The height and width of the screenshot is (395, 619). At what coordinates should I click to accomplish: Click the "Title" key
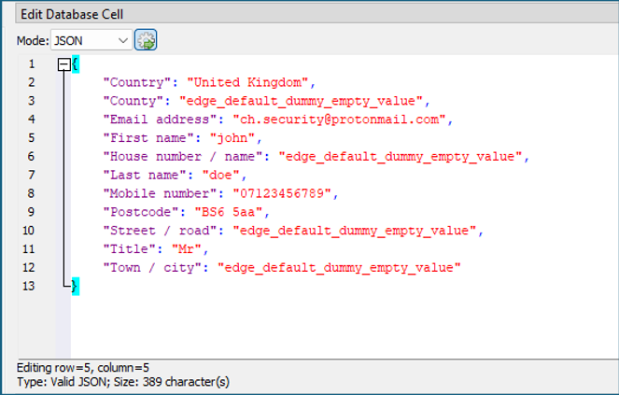pos(130,249)
